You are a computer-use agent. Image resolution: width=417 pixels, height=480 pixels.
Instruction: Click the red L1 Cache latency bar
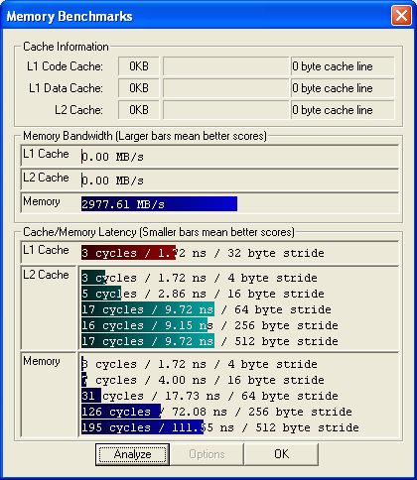(x=128, y=253)
